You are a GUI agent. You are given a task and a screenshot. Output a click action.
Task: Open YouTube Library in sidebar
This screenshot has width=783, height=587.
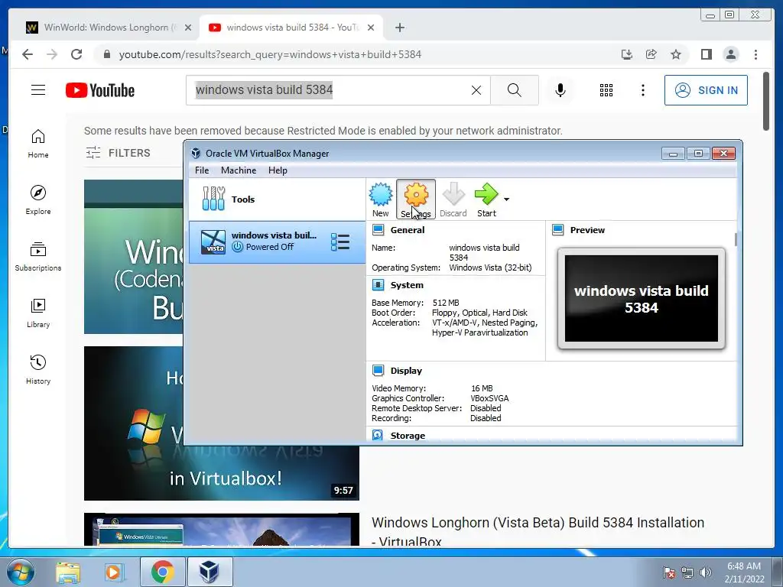38,313
